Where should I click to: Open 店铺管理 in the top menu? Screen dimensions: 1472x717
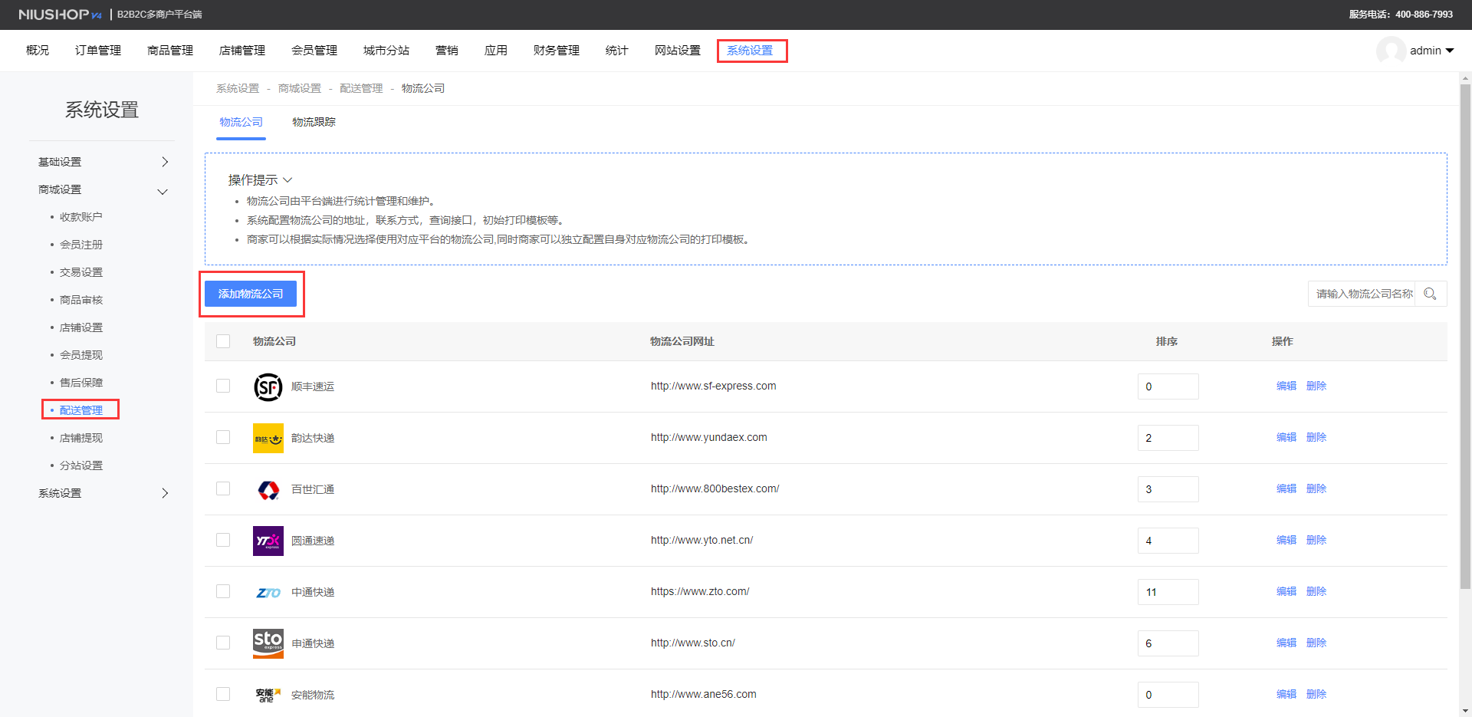[x=242, y=51]
